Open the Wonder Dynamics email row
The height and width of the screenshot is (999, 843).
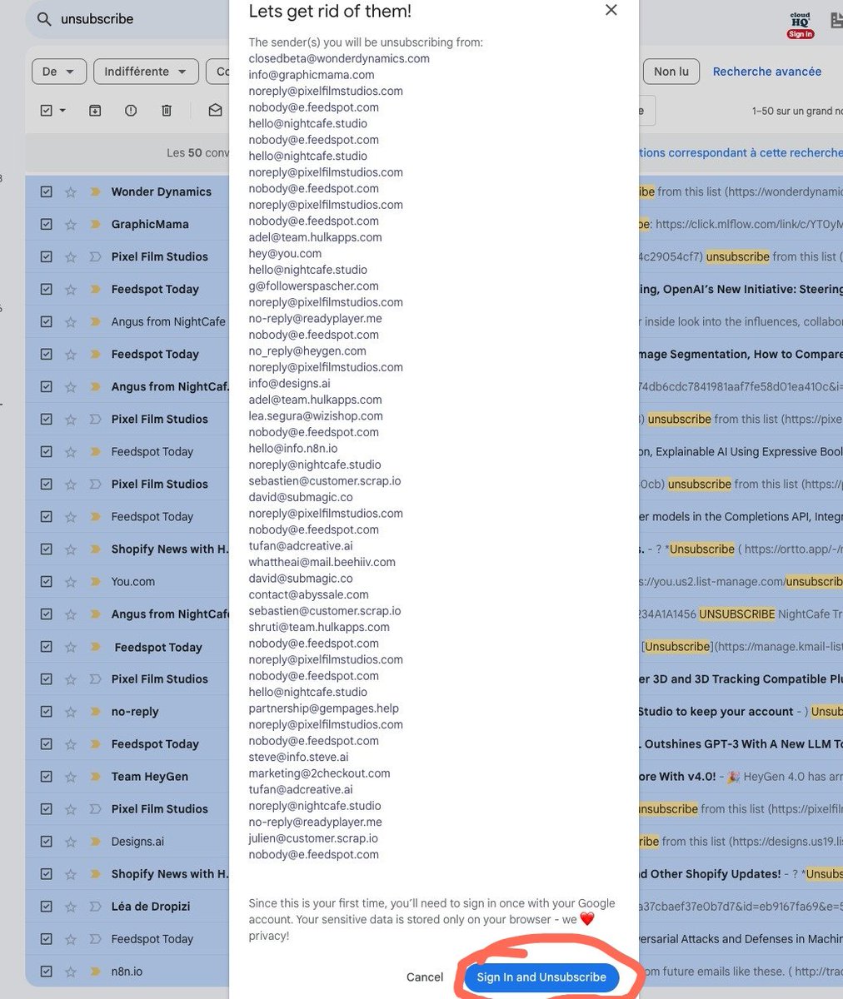pyautogui.click(x=162, y=191)
